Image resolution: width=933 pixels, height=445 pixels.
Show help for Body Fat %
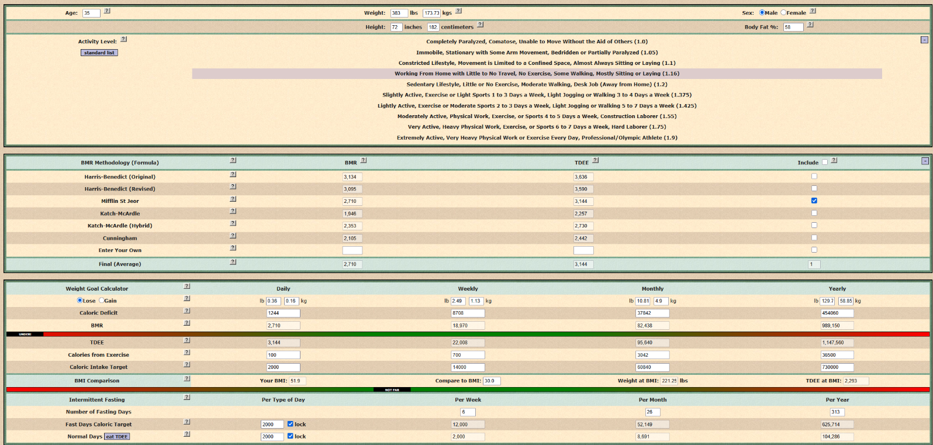click(810, 25)
